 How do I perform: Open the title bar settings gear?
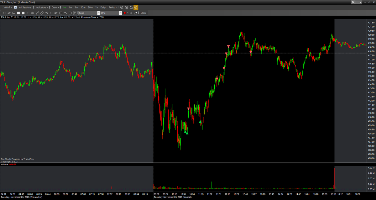tap(353, 2)
